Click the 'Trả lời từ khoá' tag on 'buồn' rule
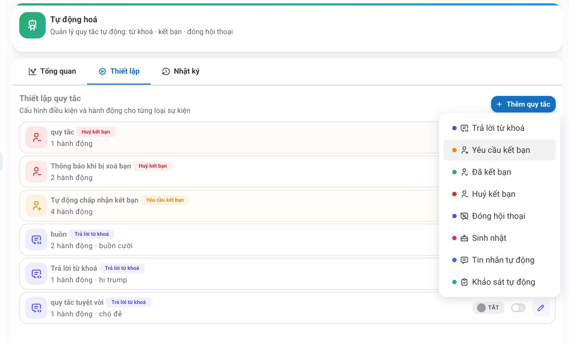The image size is (569, 343). click(91, 234)
